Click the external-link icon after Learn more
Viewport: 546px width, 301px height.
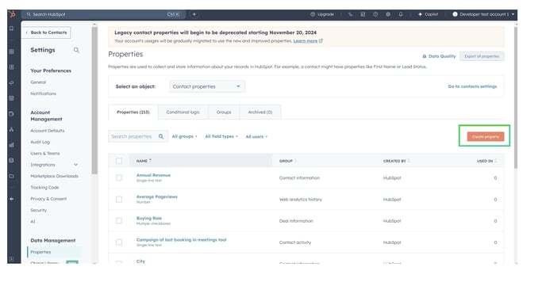321,40
